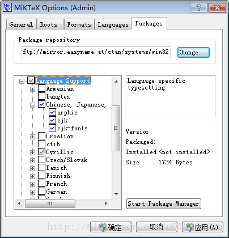Click Start Package Manager button
Screen dimensions: 229x238
[x=163, y=203]
